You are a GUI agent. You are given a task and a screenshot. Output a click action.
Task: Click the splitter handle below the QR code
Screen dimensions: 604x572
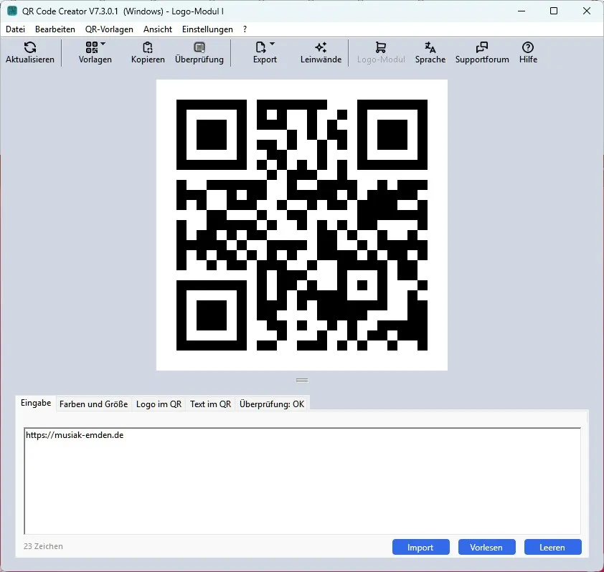tap(302, 381)
